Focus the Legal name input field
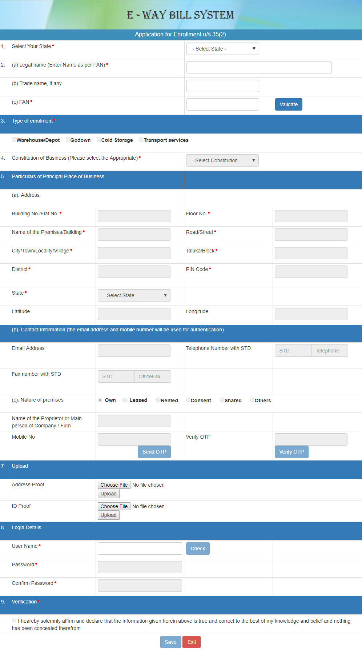This screenshot has height=650, width=362. point(259,67)
